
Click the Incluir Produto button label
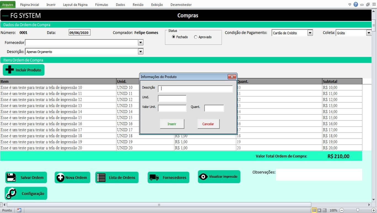pos(28,70)
